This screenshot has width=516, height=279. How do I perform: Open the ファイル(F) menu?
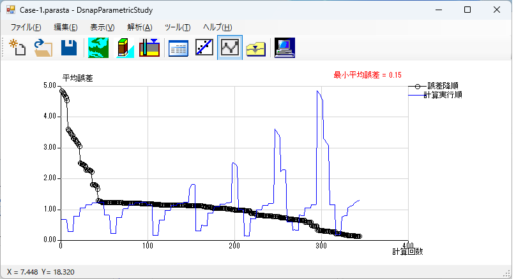pyautogui.click(x=26, y=27)
